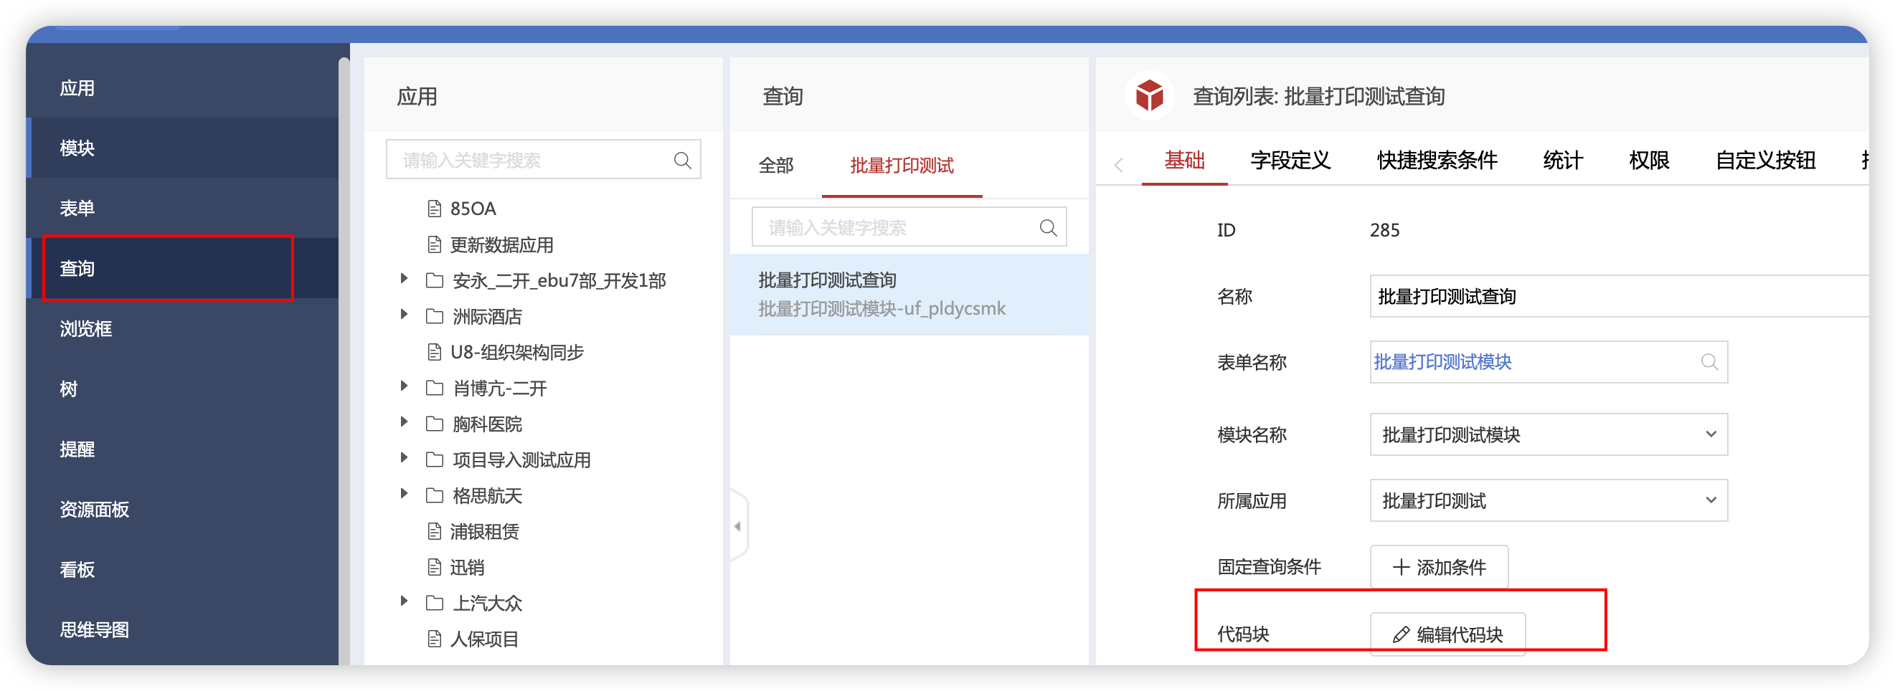Click the search icon in the 应用 panel
Viewport: 1895px width, 691px height.
click(682, 161)
